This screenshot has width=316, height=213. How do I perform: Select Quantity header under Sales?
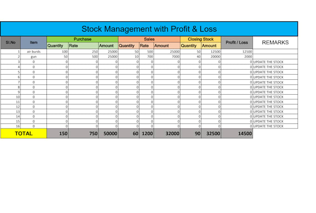(x=129, y=45)
